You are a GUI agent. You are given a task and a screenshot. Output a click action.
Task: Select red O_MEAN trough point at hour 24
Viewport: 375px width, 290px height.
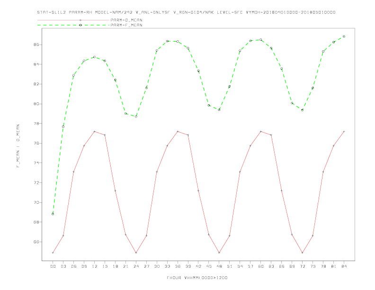[136, 253]
